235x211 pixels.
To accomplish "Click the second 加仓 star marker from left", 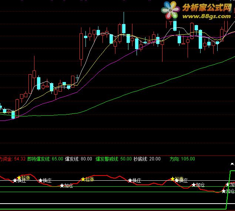I will point(194,185).
